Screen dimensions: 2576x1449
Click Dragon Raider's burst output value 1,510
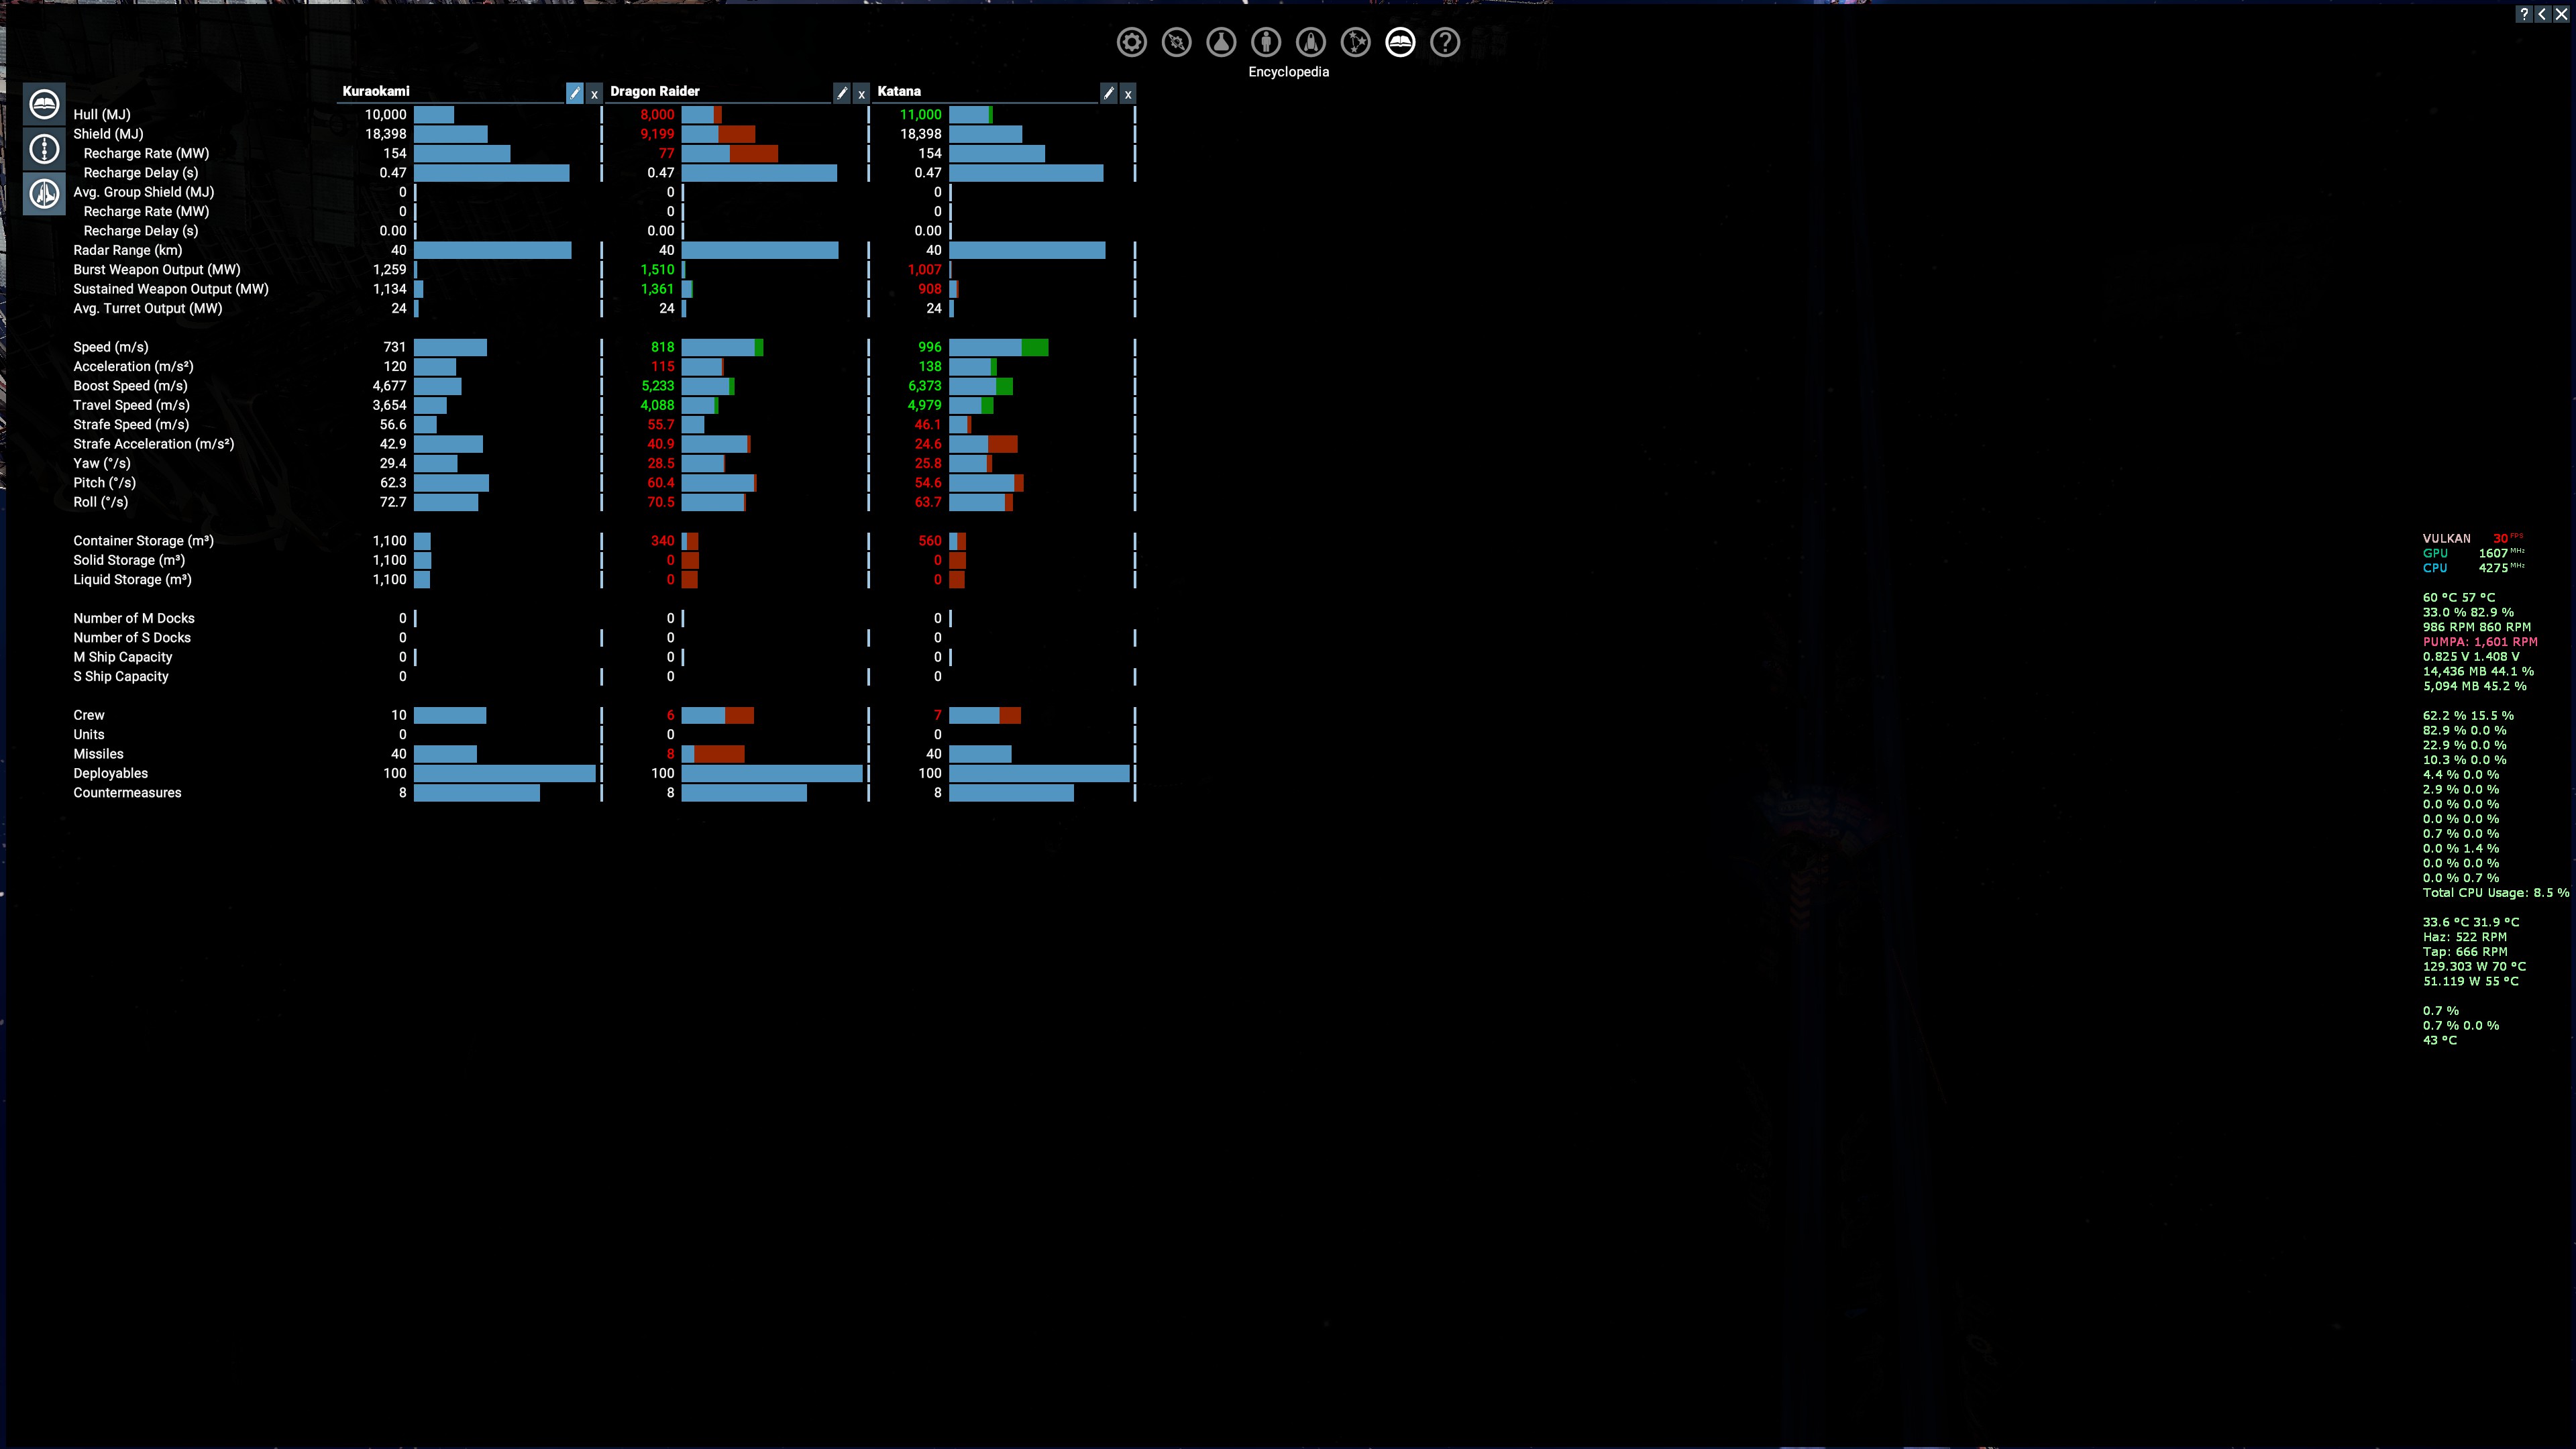(657, 270)
